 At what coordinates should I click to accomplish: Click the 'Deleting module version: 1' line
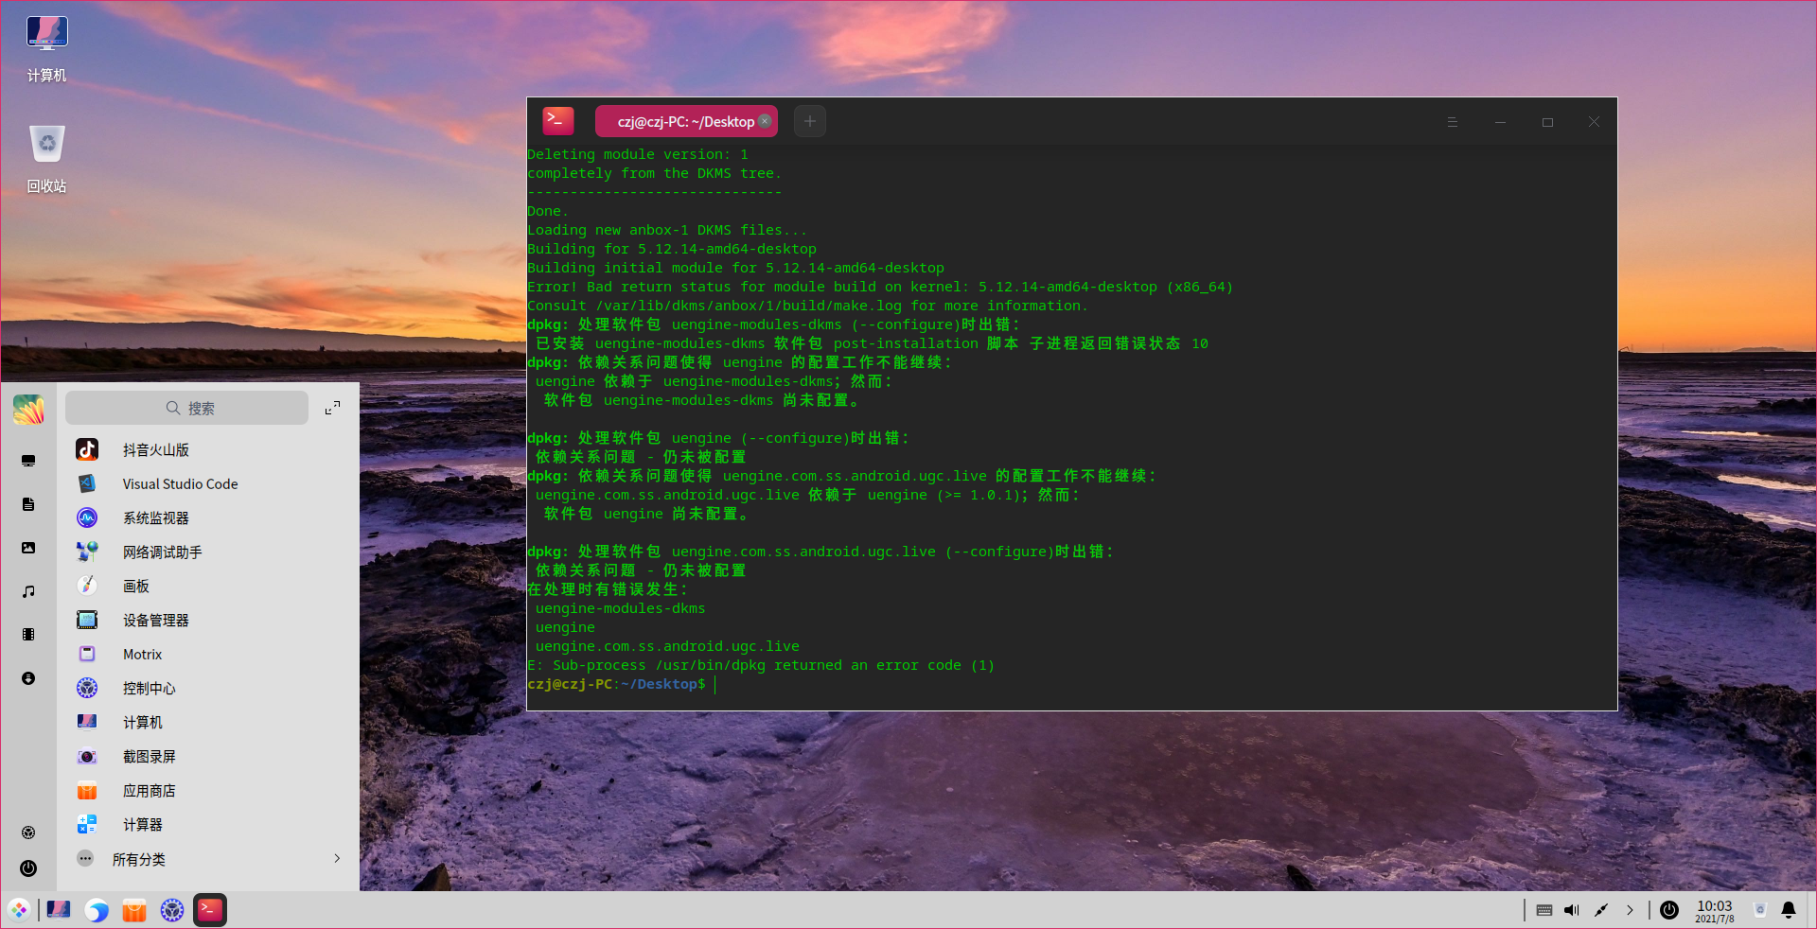click(x=638, y=154)
